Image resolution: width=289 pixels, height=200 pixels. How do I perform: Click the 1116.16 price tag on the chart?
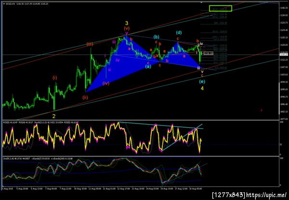(x=209, y=53)
